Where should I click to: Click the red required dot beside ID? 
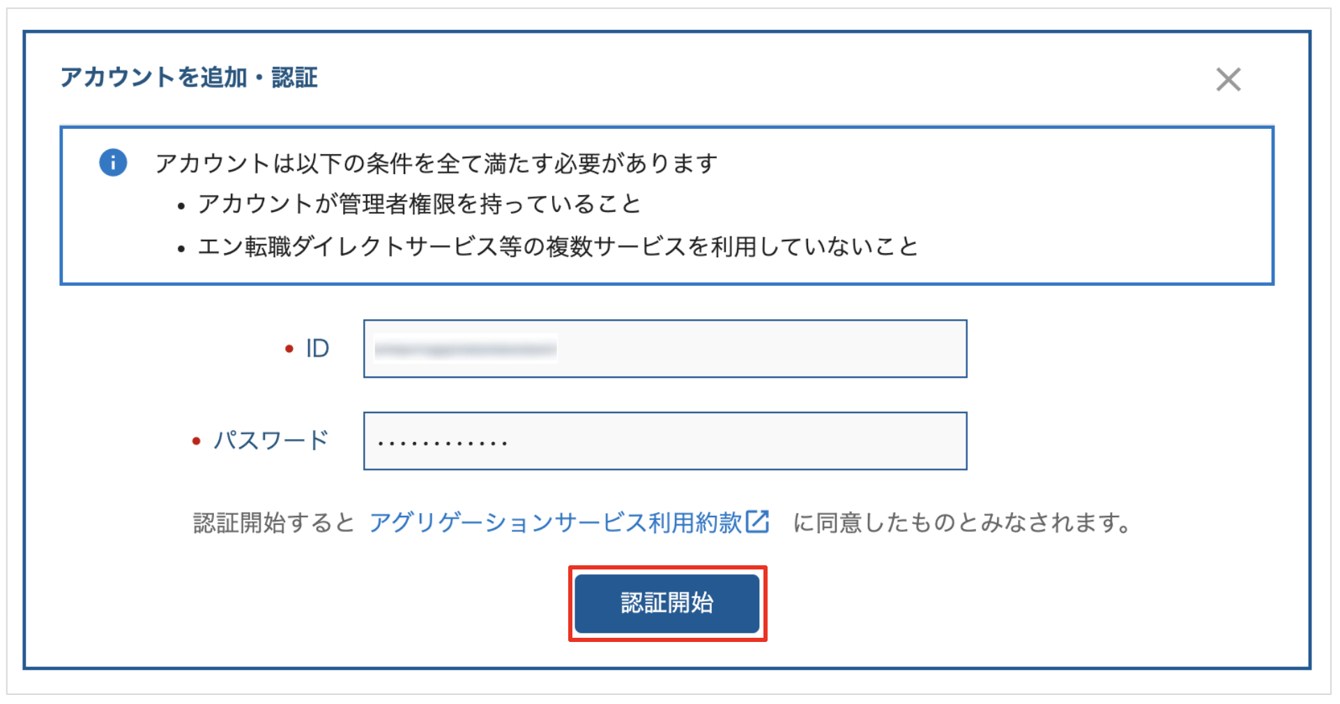click(289, 349)
